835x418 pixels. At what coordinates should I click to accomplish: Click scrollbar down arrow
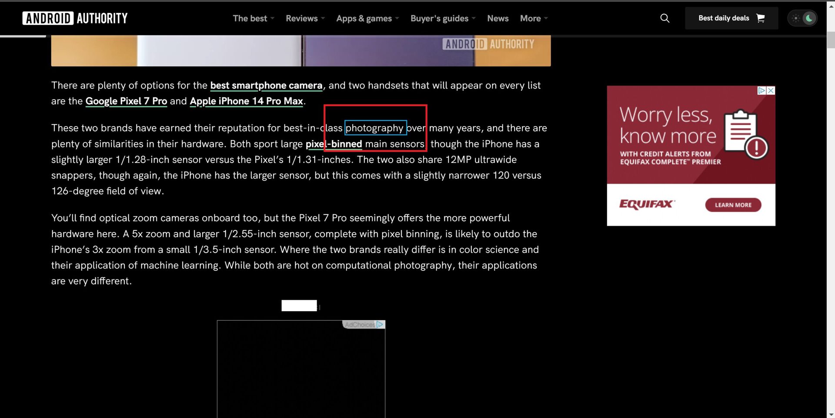831,414
